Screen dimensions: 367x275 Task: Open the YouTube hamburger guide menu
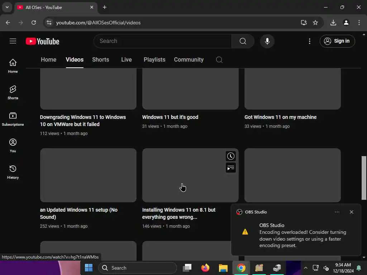[x=13, y=41]
